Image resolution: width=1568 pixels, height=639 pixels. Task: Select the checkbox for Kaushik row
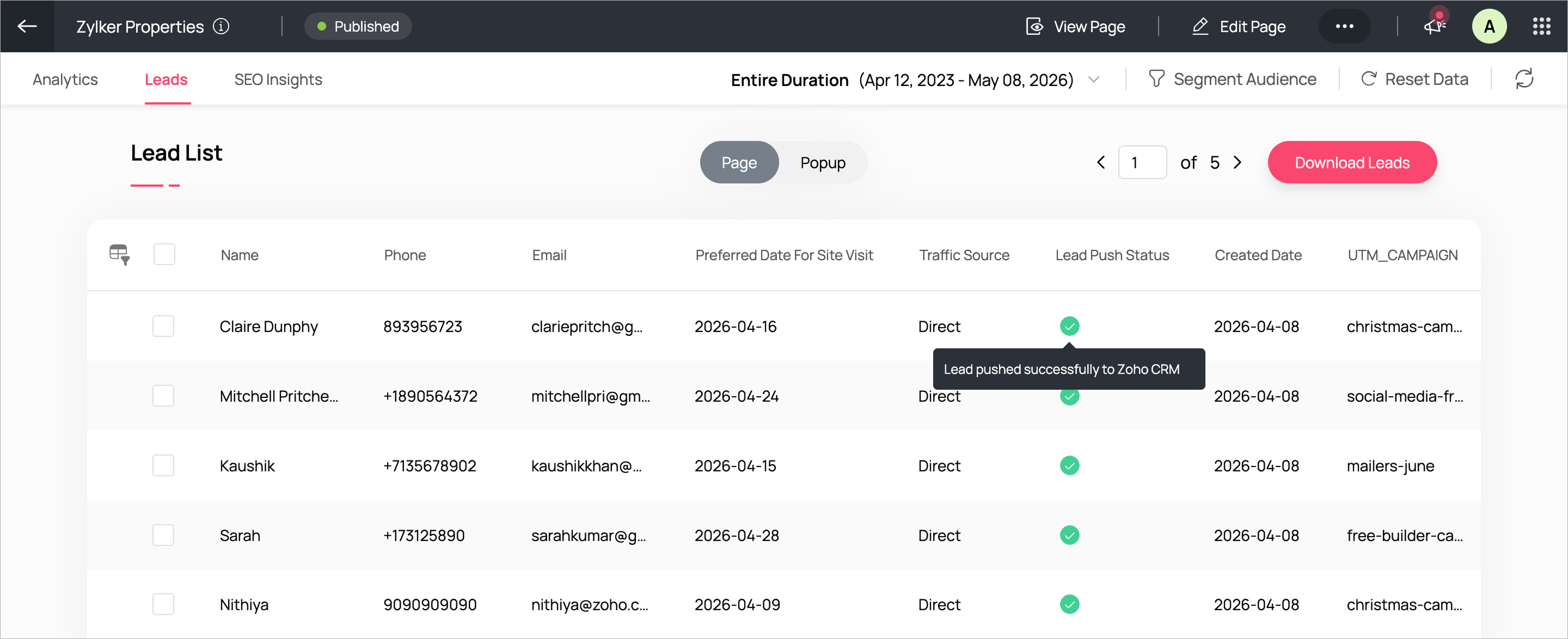pos(163,465)
